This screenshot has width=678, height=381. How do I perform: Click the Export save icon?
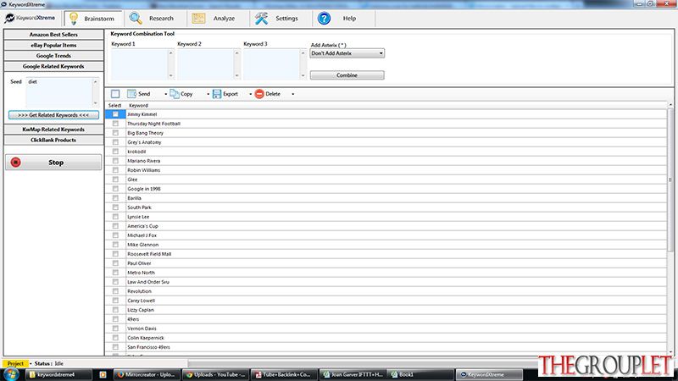[217, 94]
